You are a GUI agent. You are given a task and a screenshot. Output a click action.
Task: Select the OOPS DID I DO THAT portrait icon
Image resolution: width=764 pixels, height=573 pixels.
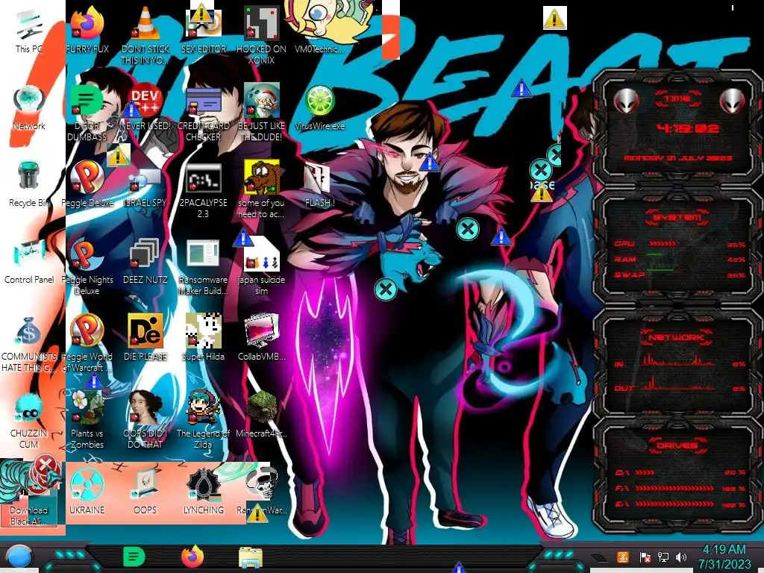(x=145, y=419)
